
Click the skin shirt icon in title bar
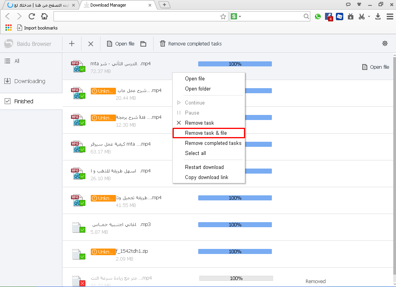(359, 4)
